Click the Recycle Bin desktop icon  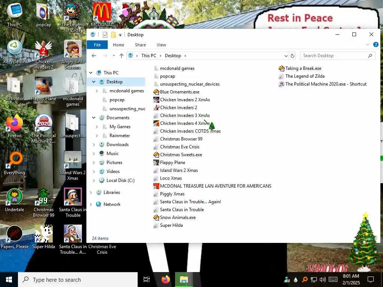[x=15, y=52]
